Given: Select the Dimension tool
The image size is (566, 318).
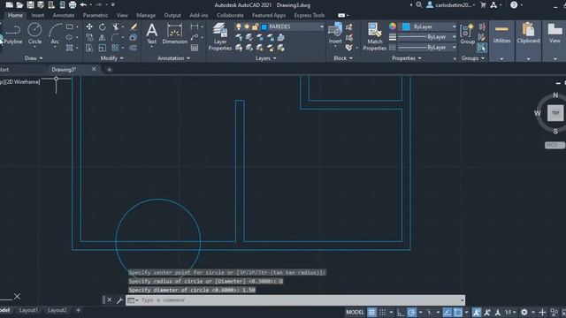Looking at the screenshot, I should click(x=175, y=34).
